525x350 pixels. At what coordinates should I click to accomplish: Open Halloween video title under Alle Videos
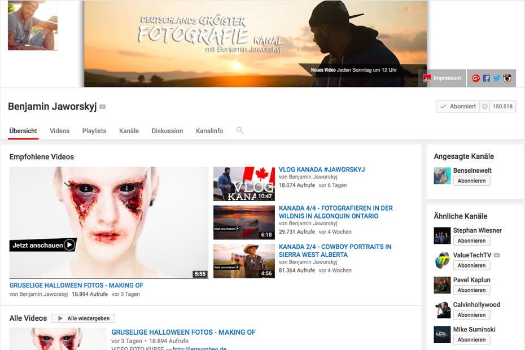183,333
